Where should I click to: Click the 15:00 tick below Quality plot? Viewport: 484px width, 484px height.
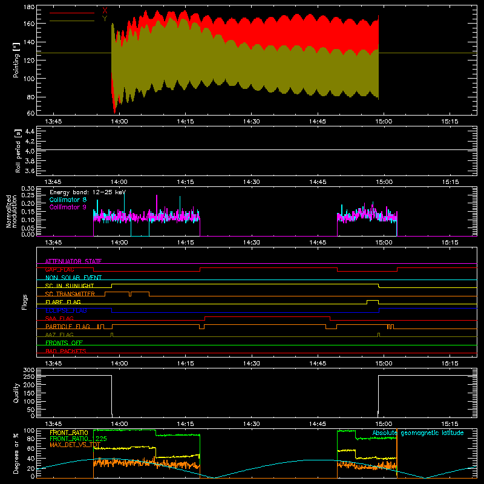(384, 424)
